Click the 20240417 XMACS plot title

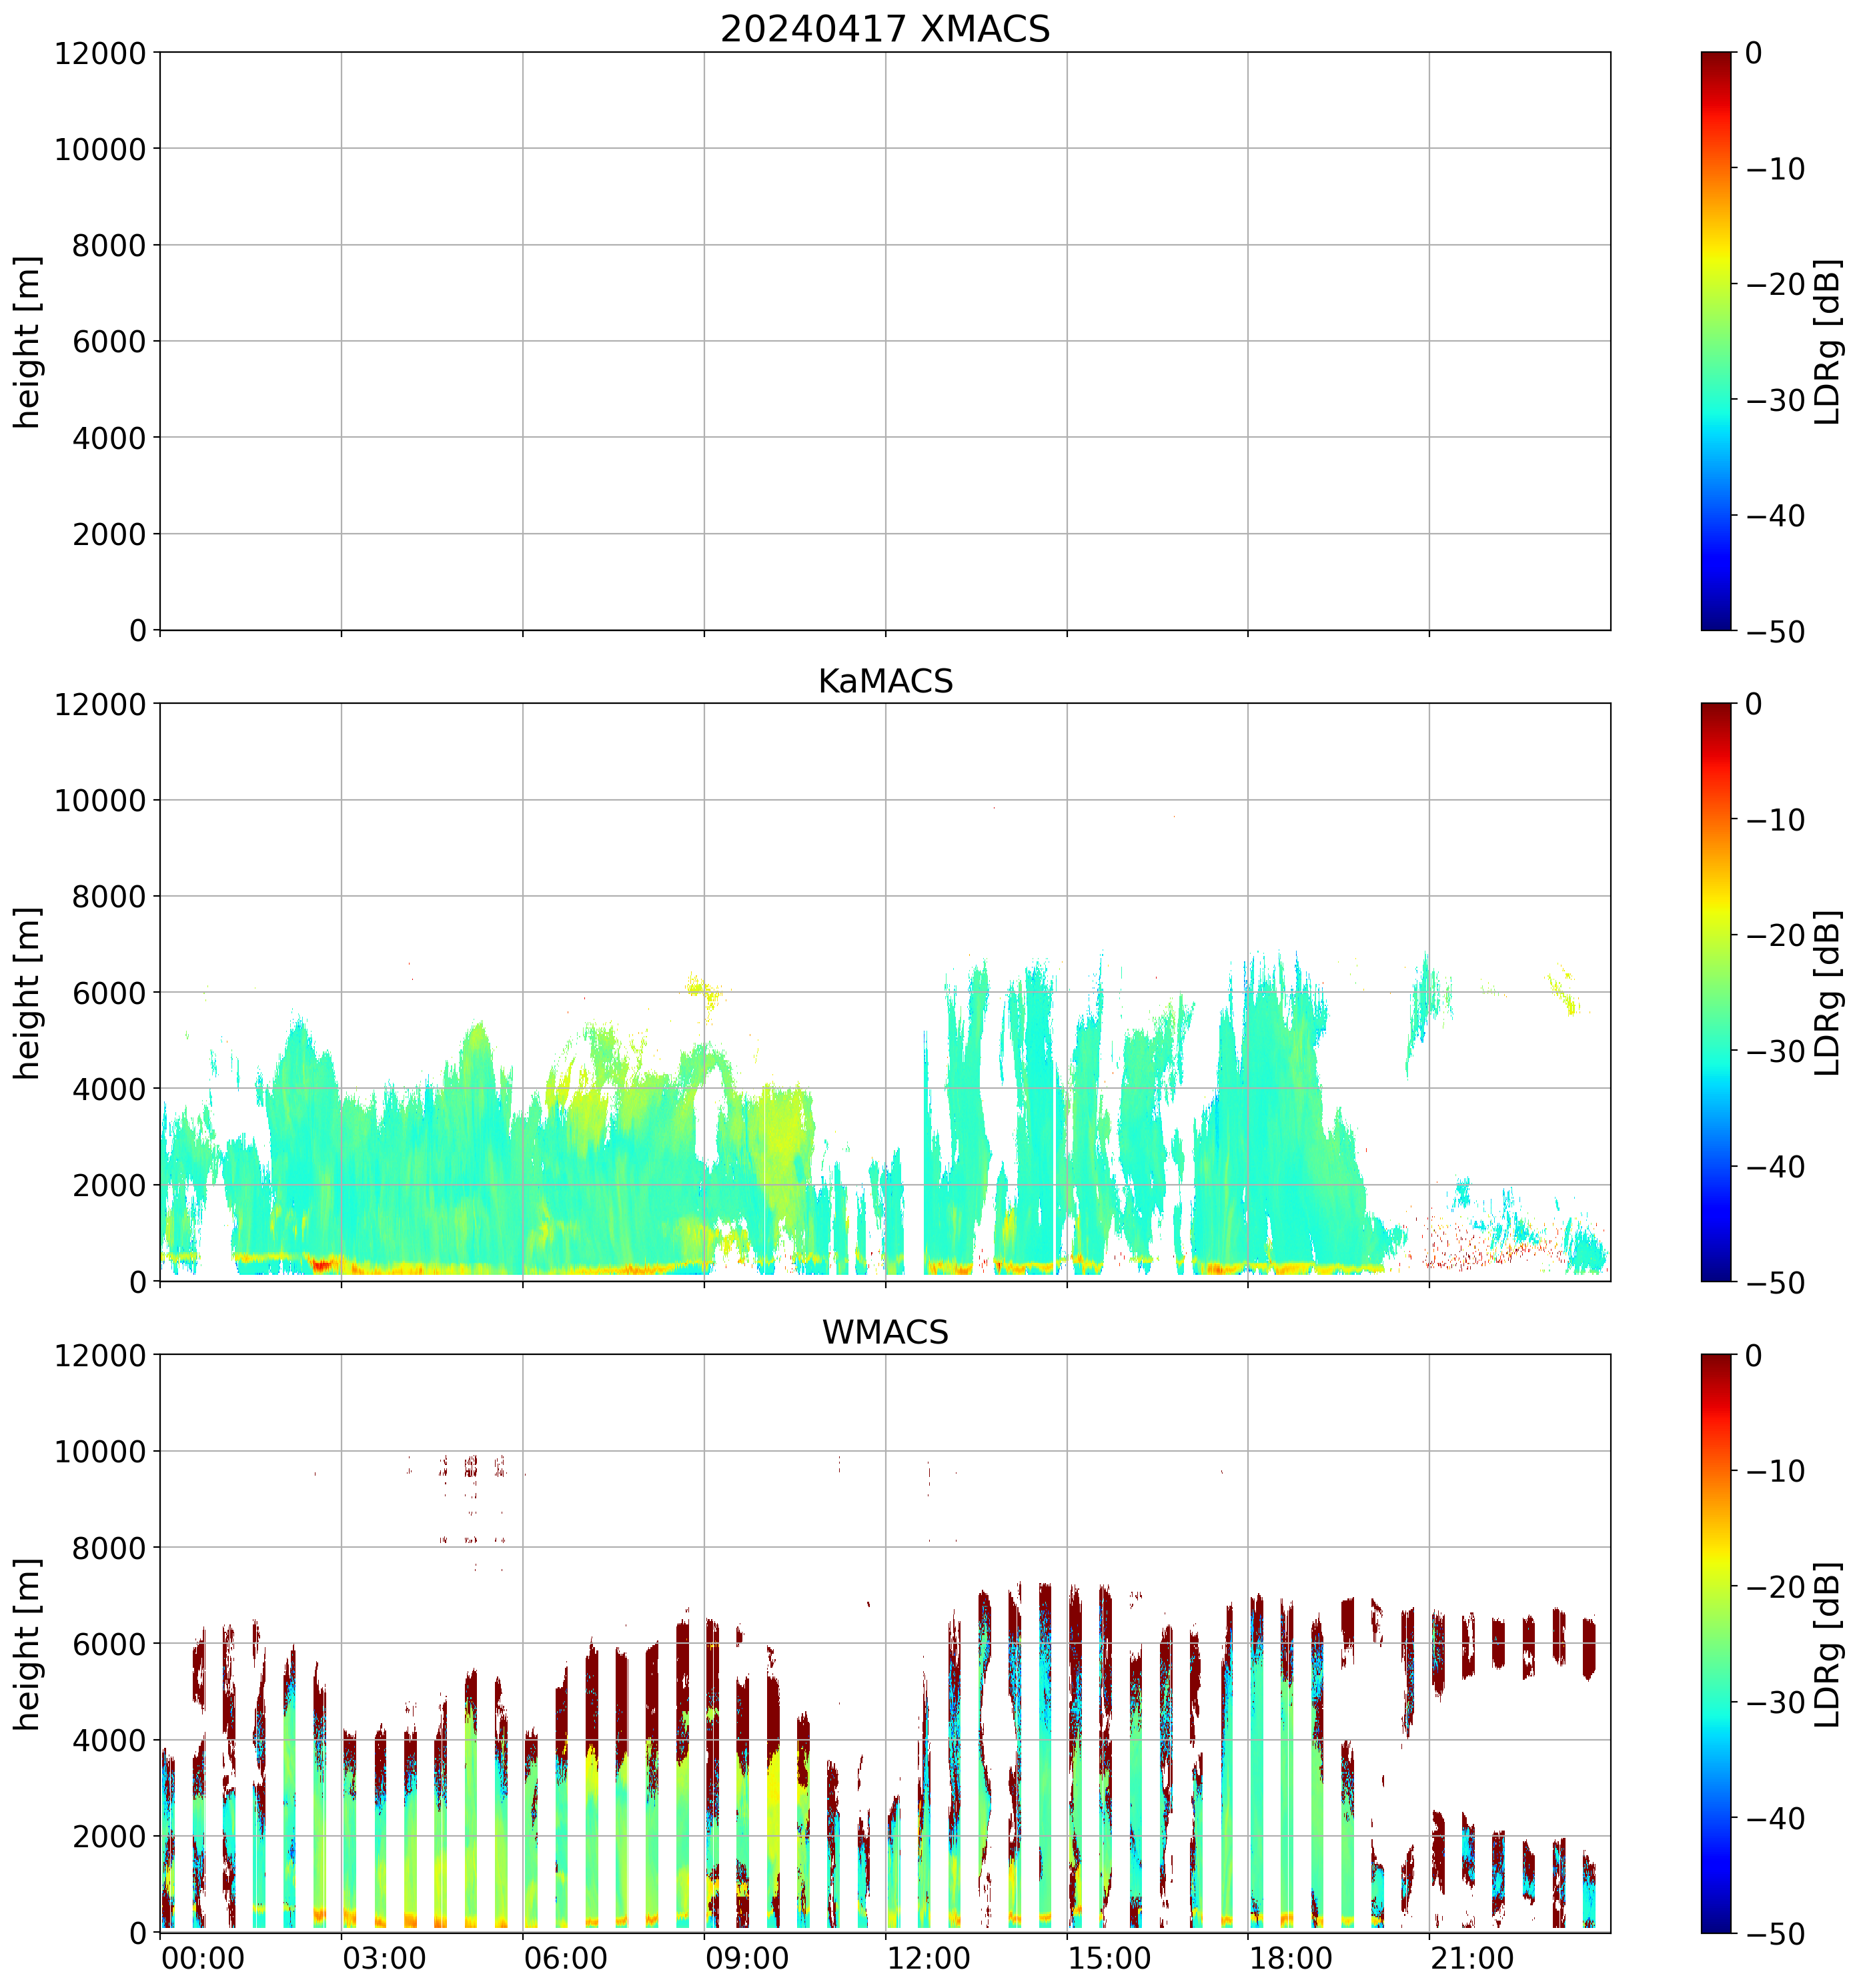(885, 29)
